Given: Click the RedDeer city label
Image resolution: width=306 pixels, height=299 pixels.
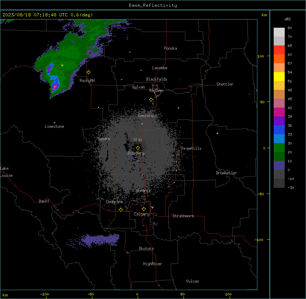Looking at the screenshot, I should point(156,91).
